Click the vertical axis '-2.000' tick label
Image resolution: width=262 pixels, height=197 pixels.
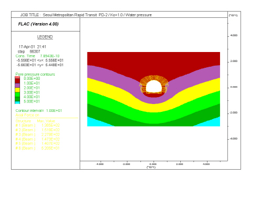(233, 113)
